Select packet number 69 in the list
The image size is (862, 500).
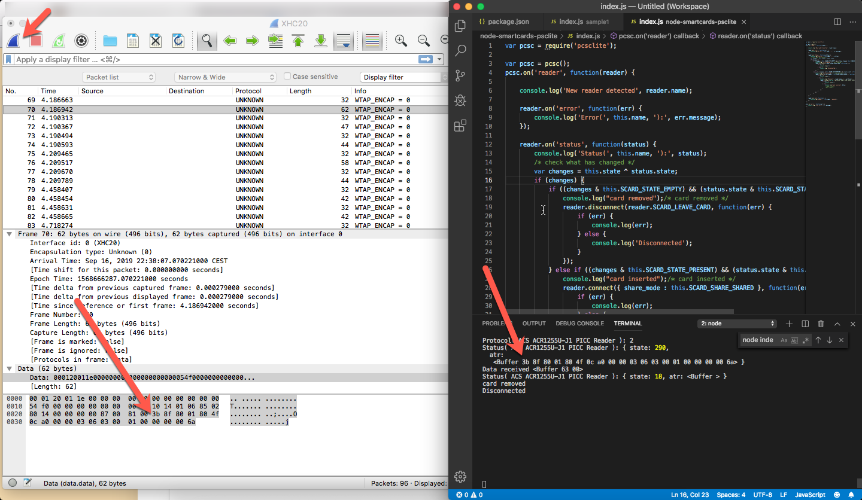click(x=226, y=100)
